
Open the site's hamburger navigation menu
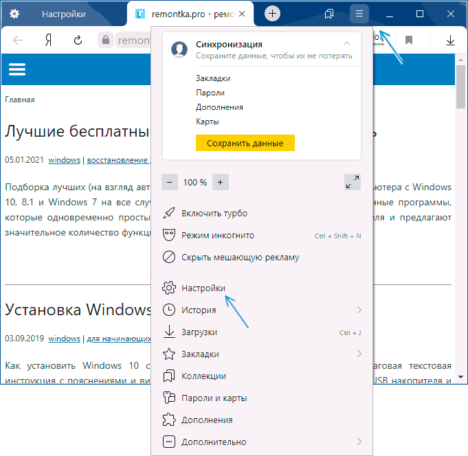pyautogui.click(x=17, y=69)
